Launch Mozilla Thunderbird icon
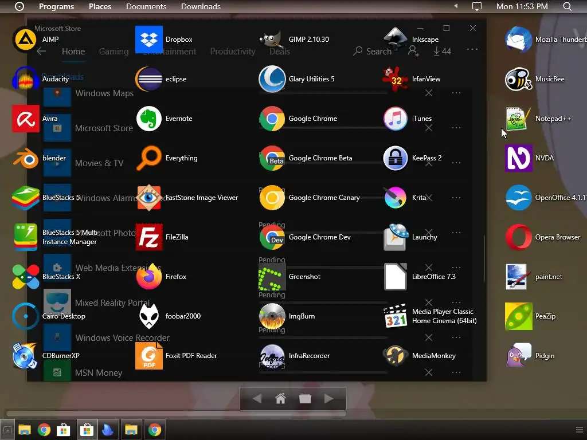 pyautogui.click(x=518, y=40)
